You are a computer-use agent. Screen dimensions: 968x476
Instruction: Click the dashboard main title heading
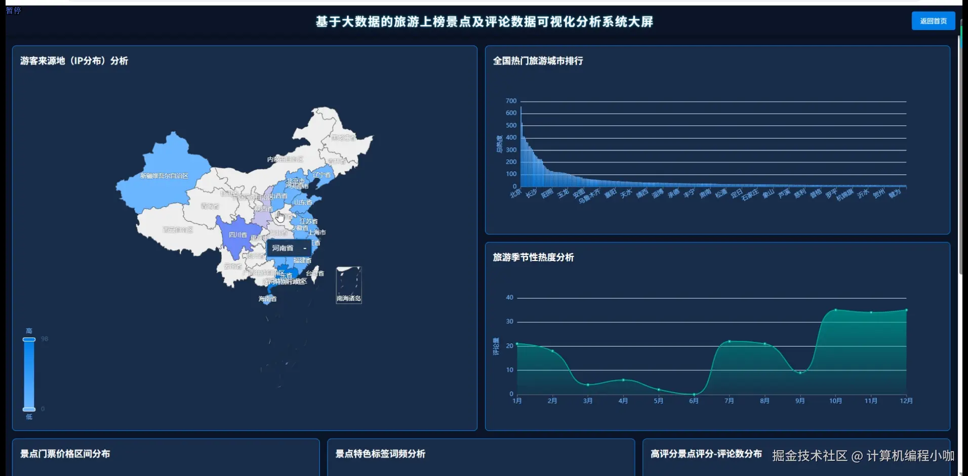pos(484,22)
